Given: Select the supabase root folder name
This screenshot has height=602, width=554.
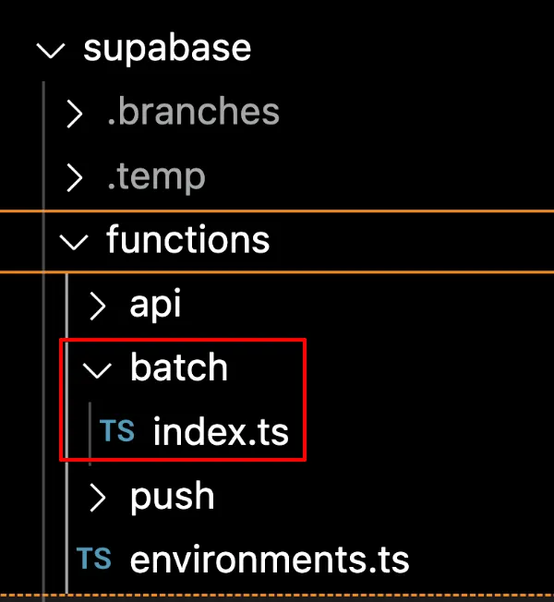Looking at the screenshot, I should pyautogui.click(x=167, y=48).
